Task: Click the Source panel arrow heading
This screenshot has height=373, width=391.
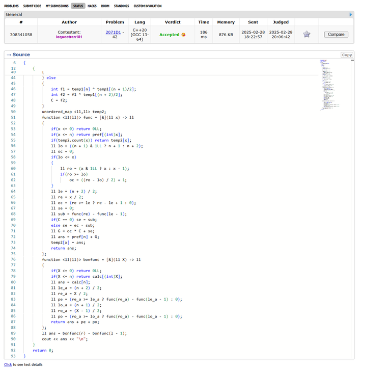Action: tap(18, 55)
